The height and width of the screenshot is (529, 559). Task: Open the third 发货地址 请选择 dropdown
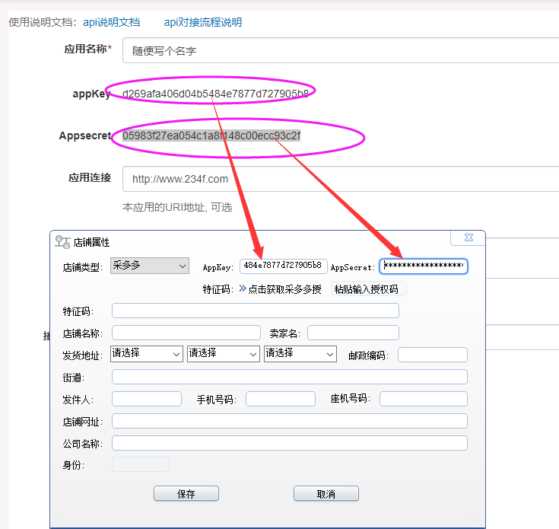(300, 354)
